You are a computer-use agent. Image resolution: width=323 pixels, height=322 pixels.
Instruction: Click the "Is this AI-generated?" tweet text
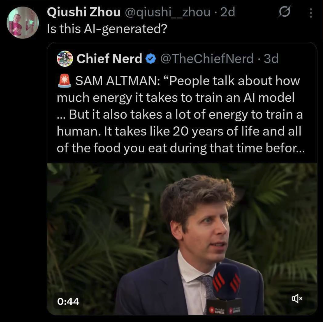[x=107, y=29]
